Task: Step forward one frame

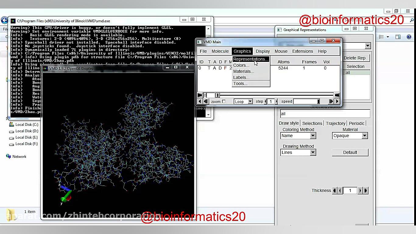Action: (x=331, y=101)
